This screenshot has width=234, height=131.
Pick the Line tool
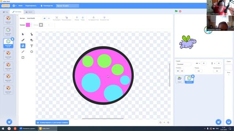coord(23,52)
